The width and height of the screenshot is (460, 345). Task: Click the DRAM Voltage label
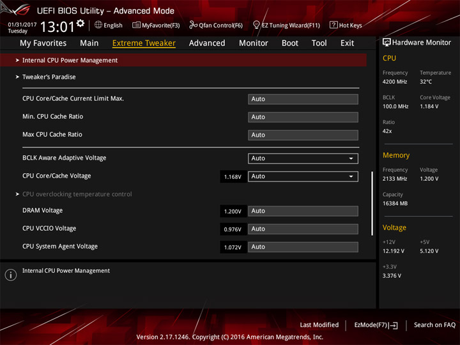43,210
